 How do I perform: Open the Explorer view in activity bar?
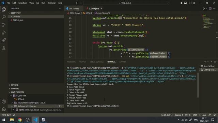click(4, 10)
